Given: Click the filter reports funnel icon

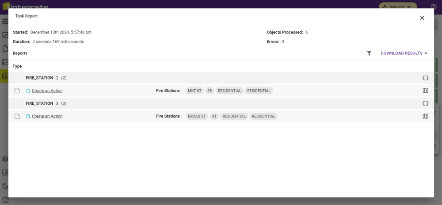Looking at the screenshot, I should pos(369,53).
